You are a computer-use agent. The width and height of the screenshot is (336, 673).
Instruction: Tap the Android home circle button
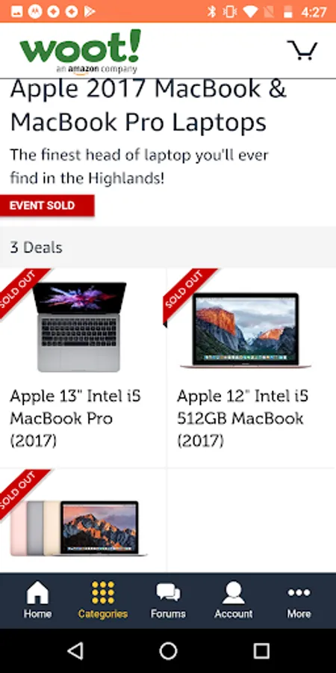tap(168, 651)
